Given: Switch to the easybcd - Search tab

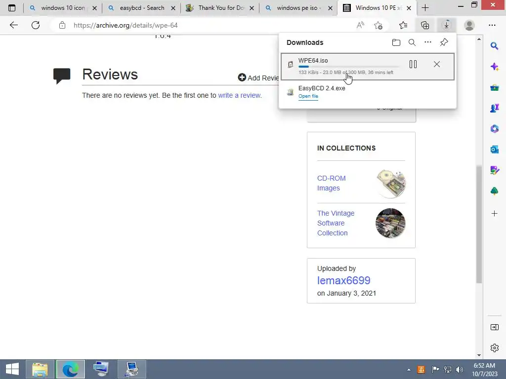Looking at the screenshot, I should pyautogui.click(x=142, y=8).
